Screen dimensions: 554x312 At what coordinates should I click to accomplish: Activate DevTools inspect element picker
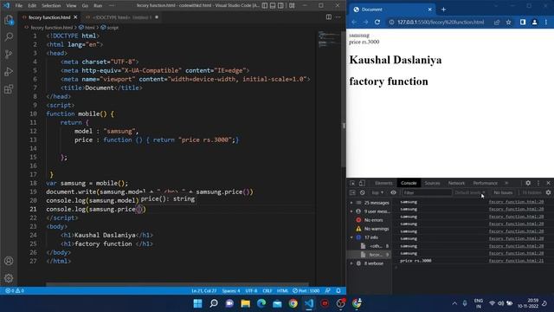(352, 183)
